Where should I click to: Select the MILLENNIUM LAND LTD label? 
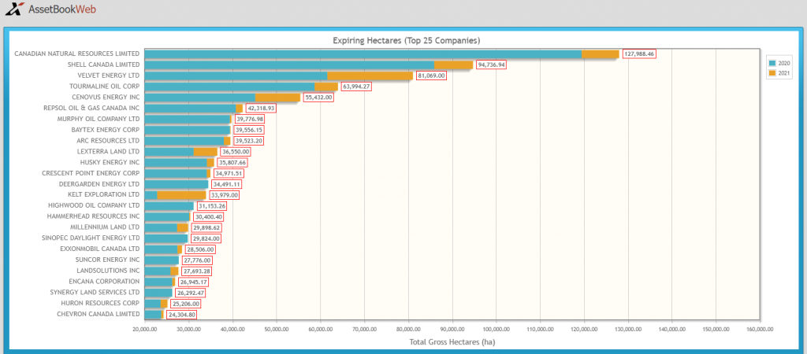[x=105, y=227]
